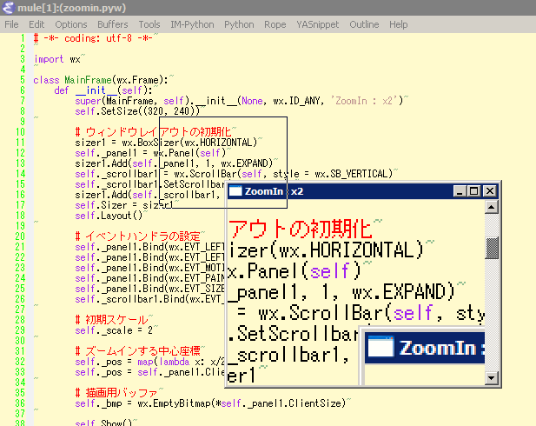This screenshot has width=536, height=426.
Task: Click the 'self.Layout()' line
Action: 109,216
